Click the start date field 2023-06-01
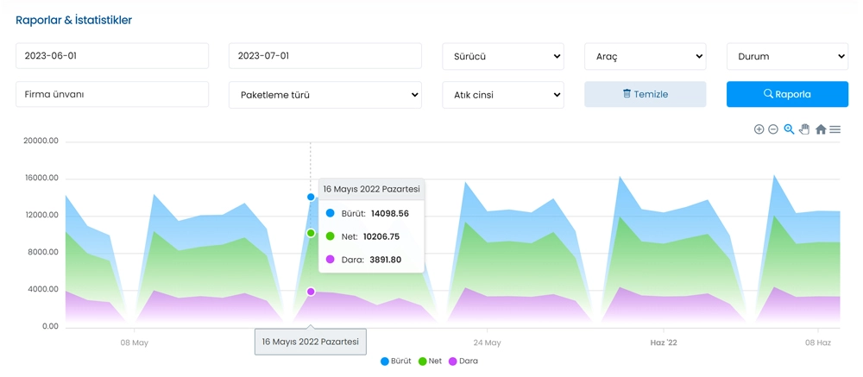863x377 pixels. pyautogui.click(x=112, y=56)
